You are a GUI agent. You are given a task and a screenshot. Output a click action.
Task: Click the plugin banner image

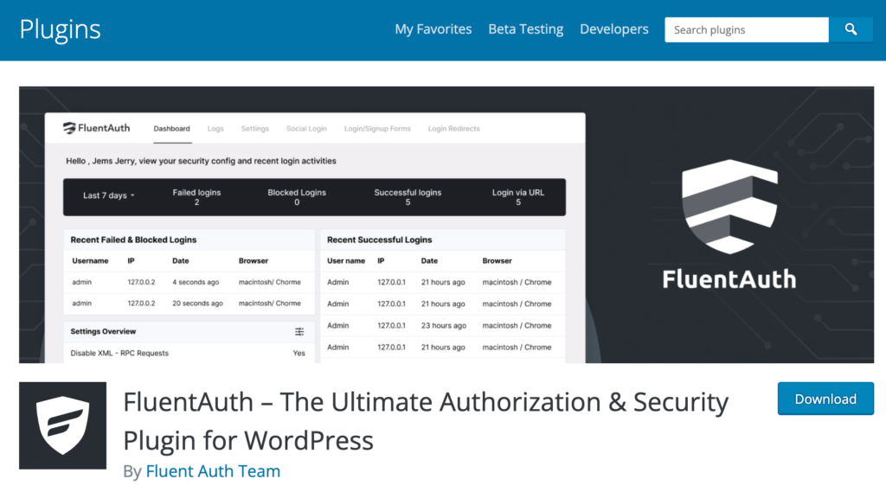pyautogui.click(x=446, y=225)
